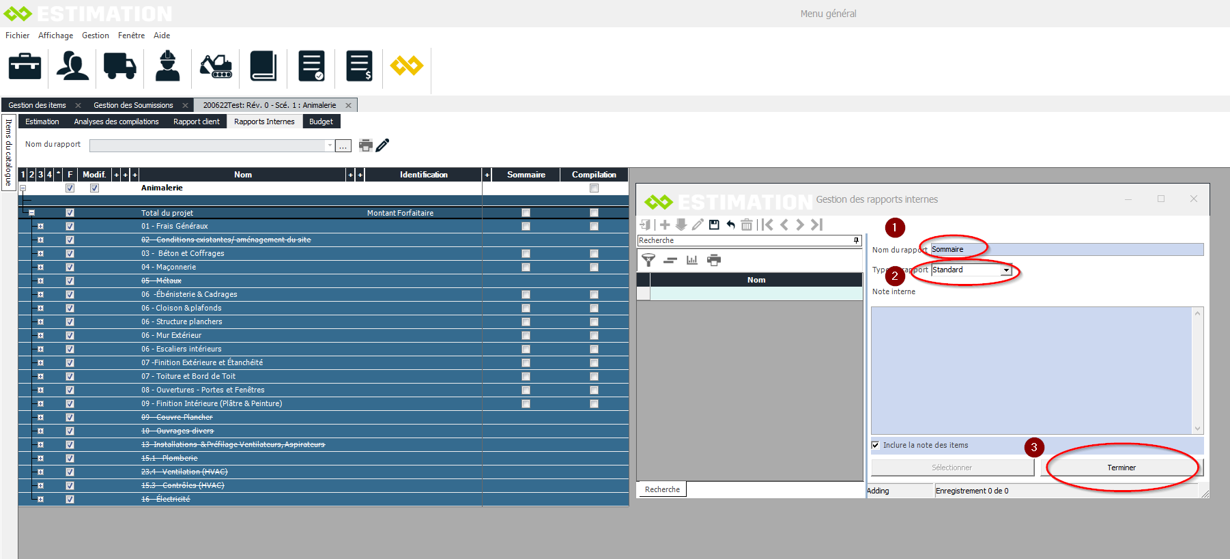
Task: Open the Gestion menu
Action: [96, 35]
